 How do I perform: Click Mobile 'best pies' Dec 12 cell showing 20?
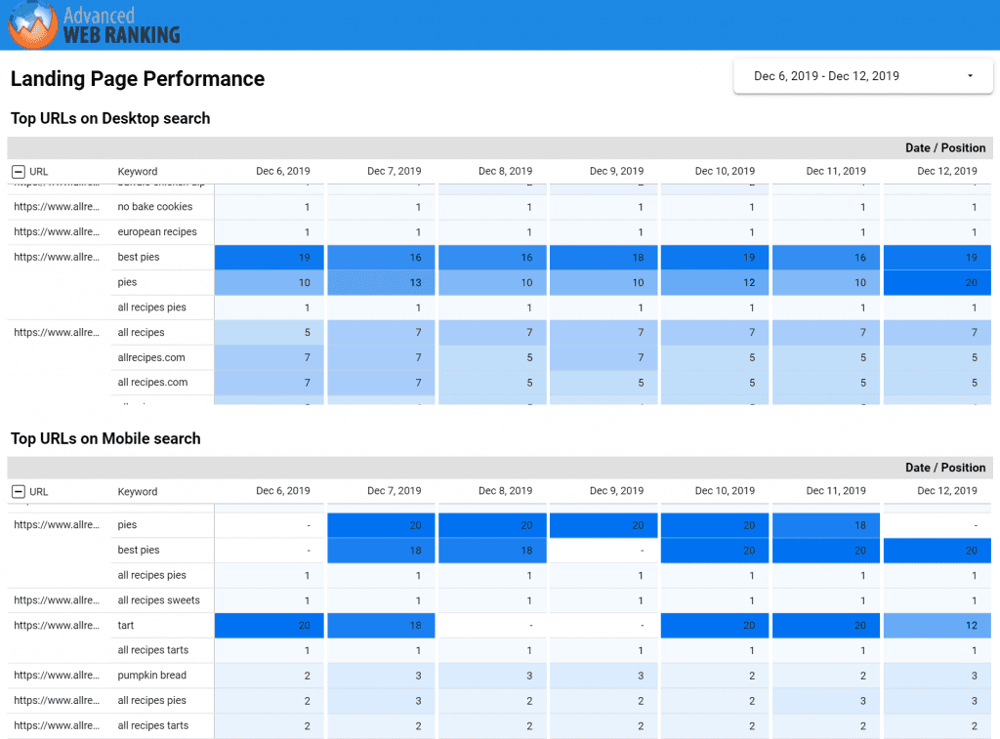(937, 551)
